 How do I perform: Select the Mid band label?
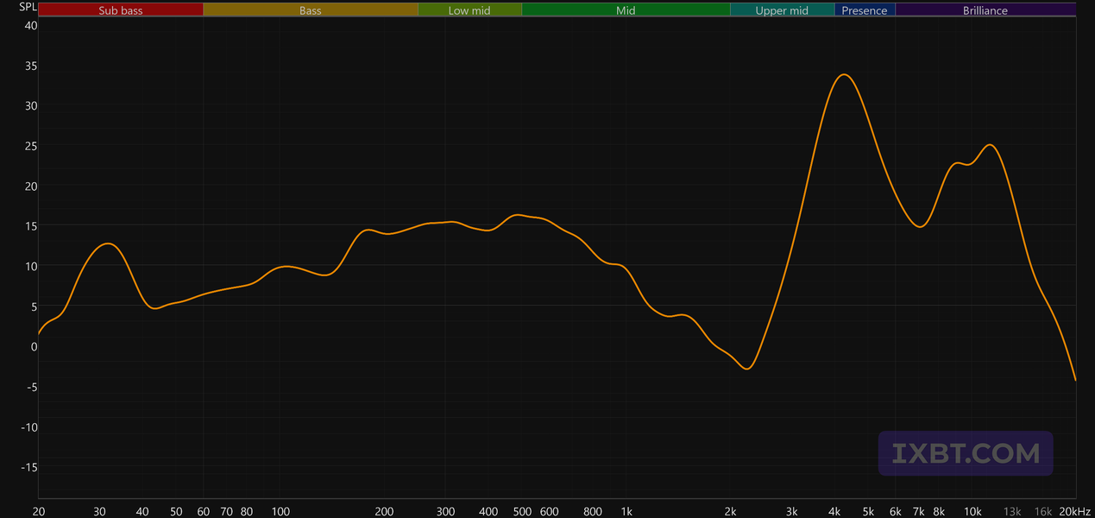(x=626, y=10)
